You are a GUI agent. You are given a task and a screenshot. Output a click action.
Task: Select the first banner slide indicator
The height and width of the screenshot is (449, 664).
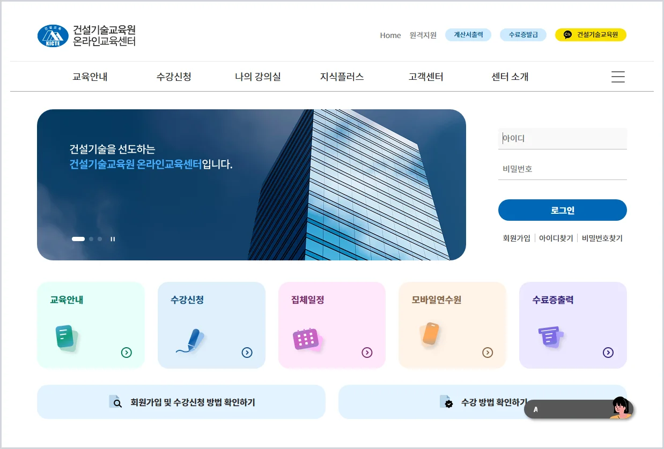(78, 239)
